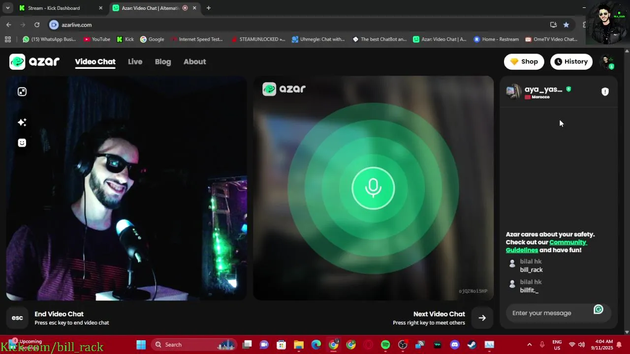Open a new browser tab
Viewport: 630px width, 354px height.
(x=209, y=8)
